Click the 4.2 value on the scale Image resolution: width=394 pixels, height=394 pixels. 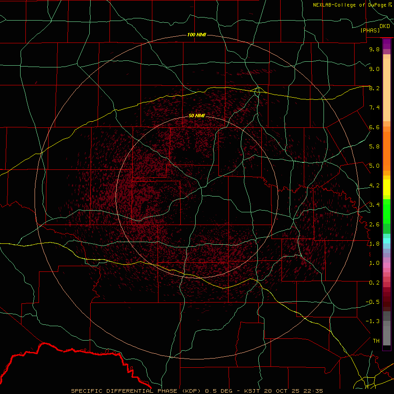point(374,186)
